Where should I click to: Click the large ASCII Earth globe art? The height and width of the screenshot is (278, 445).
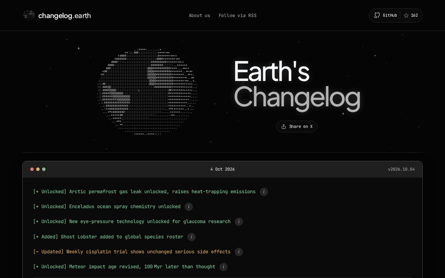click(148, 92)
